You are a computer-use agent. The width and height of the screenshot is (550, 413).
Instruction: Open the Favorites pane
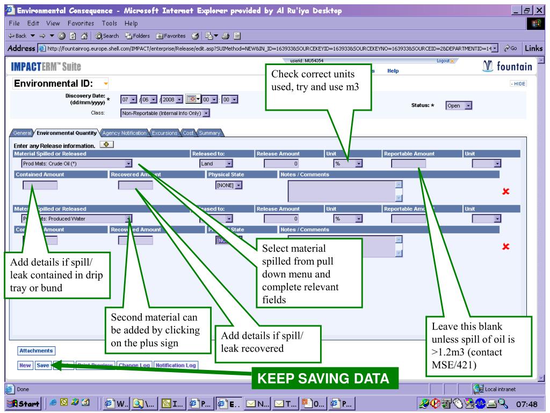[171, 36]
